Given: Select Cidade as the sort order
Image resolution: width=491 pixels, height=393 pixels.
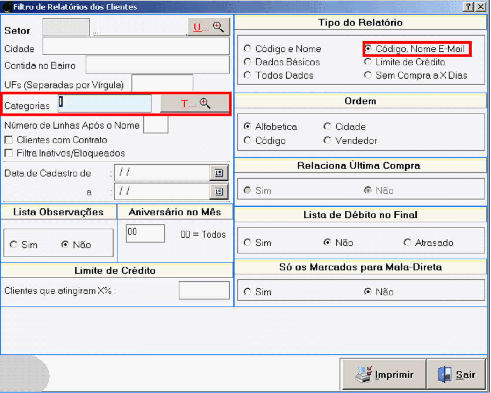Looking at the screenshot, I should click(x=327, y=127).
